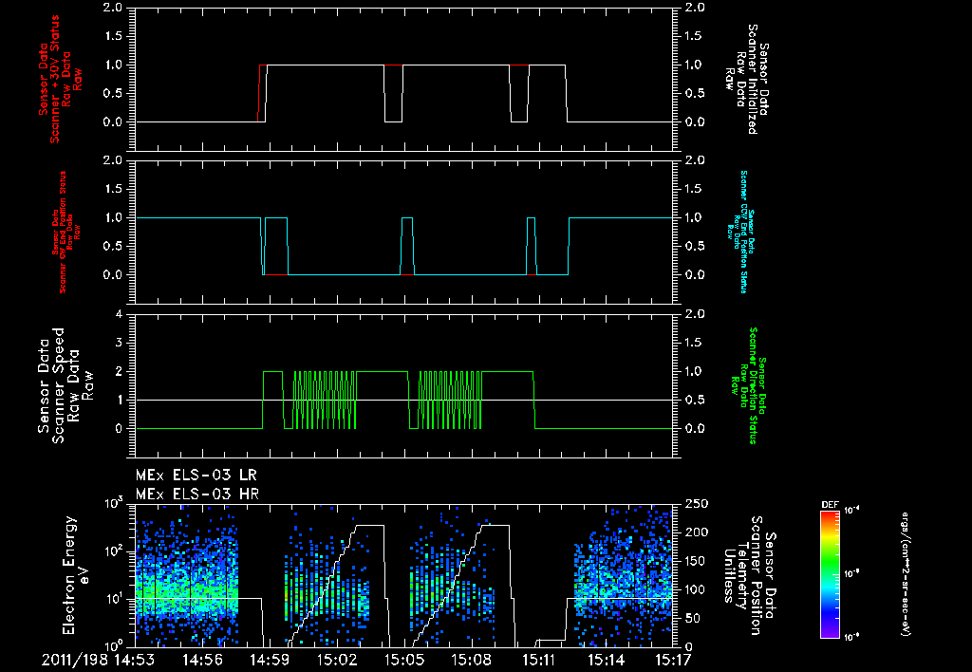Screen dimensions: 972x672
Task: Click the 4 tick label on Scanner Speed axis
Action: point(119,314)
